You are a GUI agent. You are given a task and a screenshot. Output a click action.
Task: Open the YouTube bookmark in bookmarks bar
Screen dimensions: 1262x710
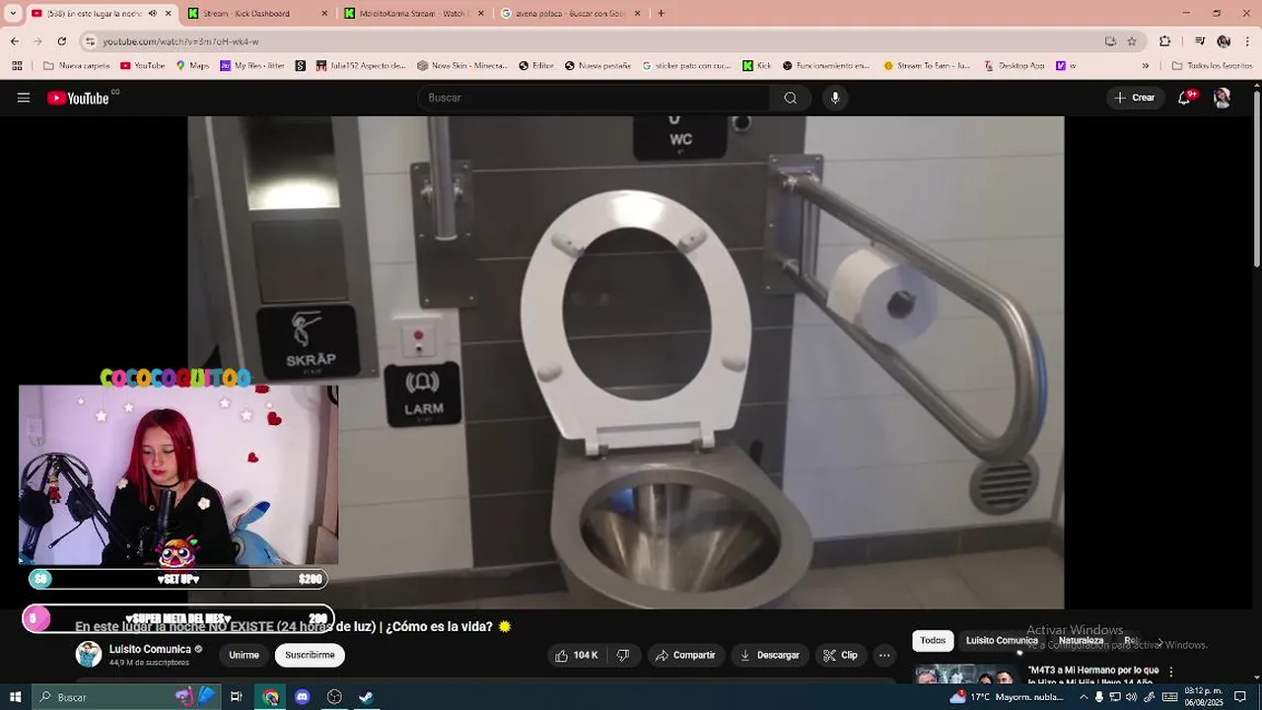pos(142,66)
